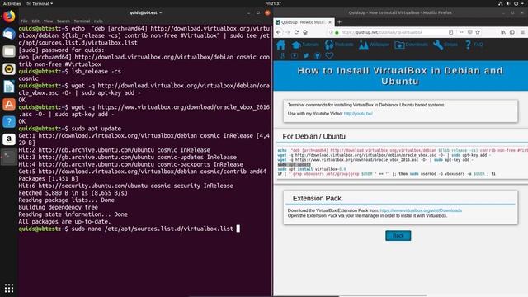The image size is (528, 297).
Task: Click the 'lsb_release -cs' command line in terminal
Action: click(69, 72)
